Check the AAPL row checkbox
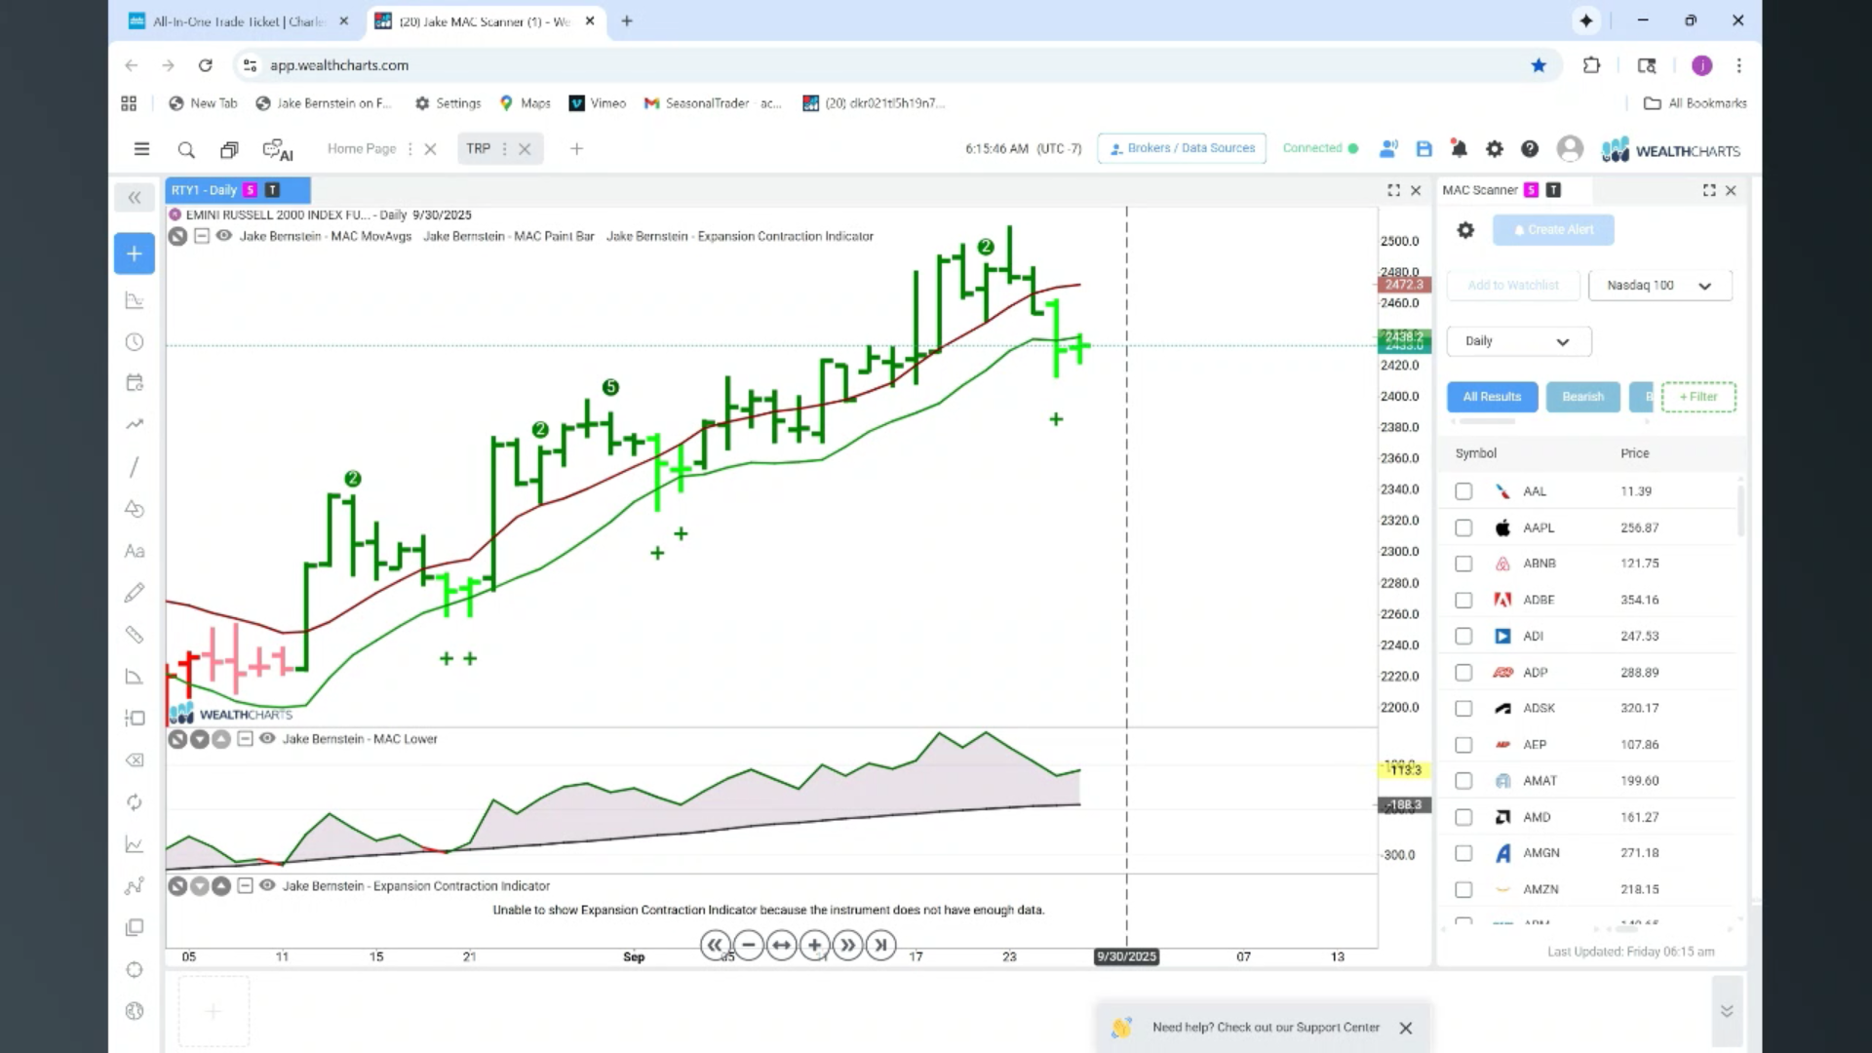 [x=1463, y=527]
